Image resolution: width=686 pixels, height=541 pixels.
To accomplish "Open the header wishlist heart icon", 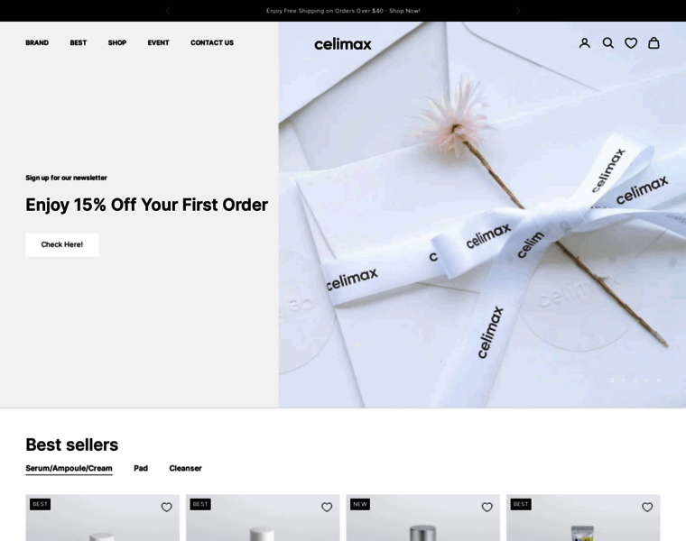I will point(630,42).
